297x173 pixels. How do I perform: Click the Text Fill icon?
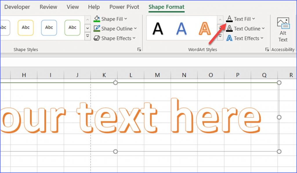click(x=229, y=19)
